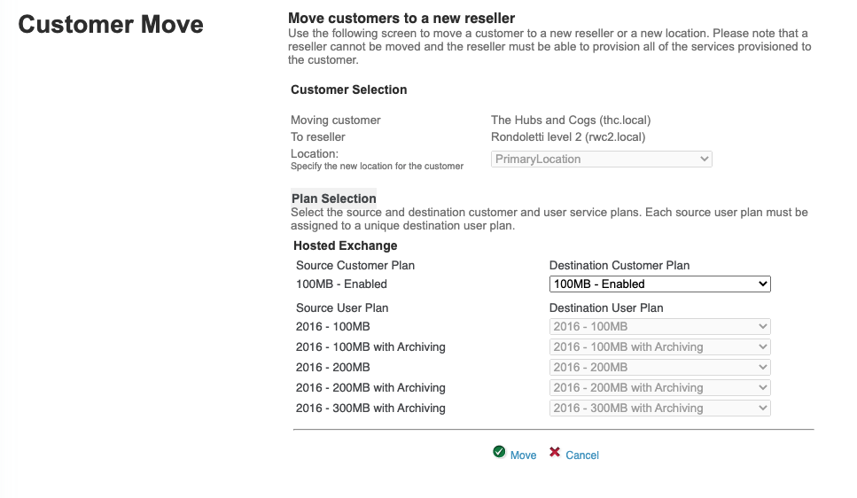The height and width of the screenshot is (498, 857).
Task: Click the Move link text
Action: (523, 455)
